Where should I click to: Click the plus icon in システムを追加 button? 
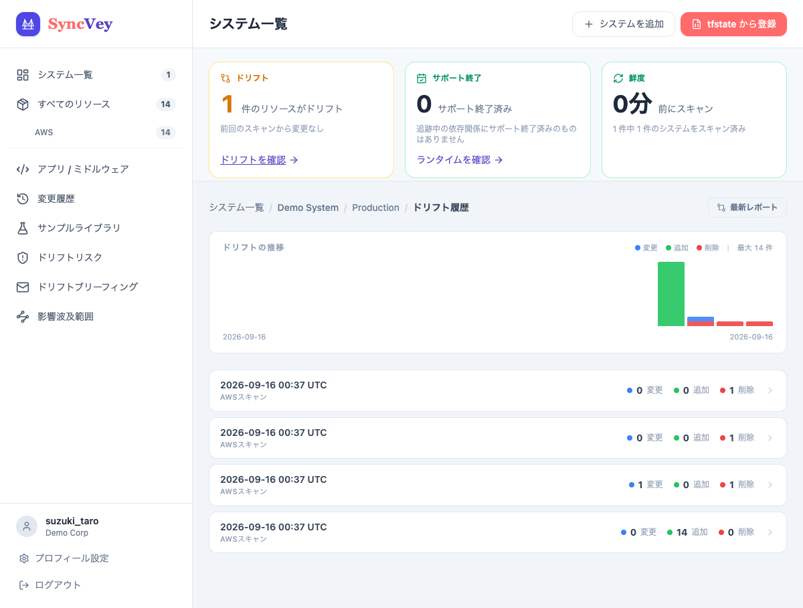pos(589,24)
